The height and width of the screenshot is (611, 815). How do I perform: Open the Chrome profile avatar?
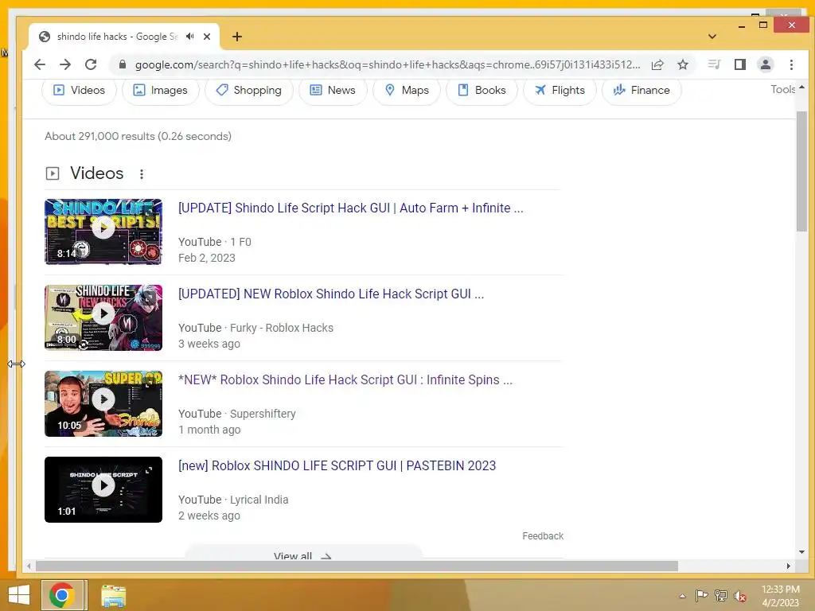click(766, 64)
